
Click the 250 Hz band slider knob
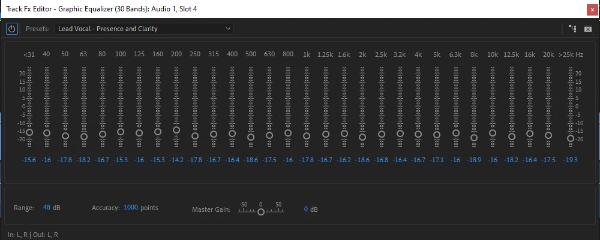(x=195, y=136)
